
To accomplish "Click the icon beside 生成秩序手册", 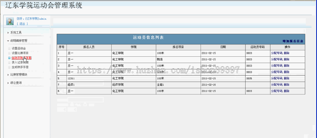I will (9, 67).
